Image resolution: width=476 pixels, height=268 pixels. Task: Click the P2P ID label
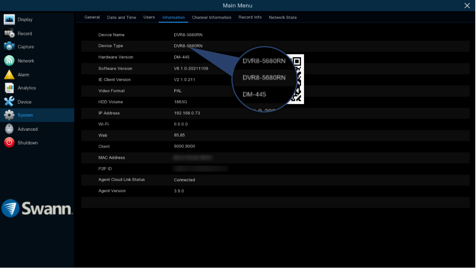point(105,169)
